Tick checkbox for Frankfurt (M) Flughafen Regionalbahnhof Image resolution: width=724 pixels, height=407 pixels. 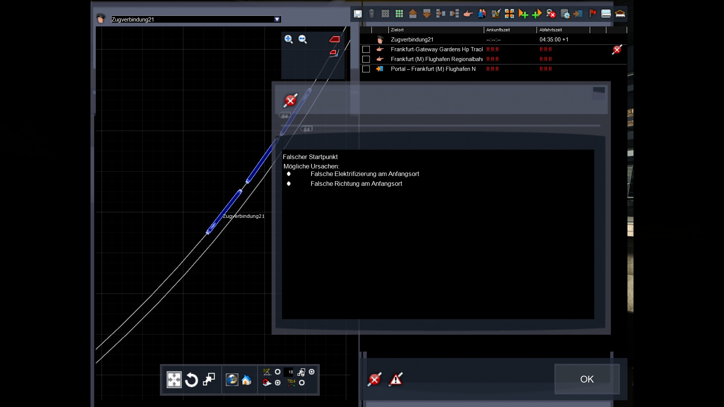point(366,59)
